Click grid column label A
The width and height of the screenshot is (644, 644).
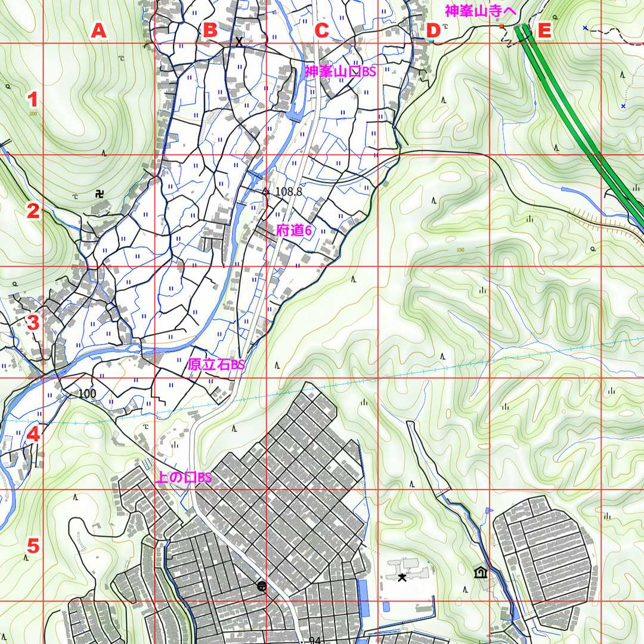[x=98, y=31]
